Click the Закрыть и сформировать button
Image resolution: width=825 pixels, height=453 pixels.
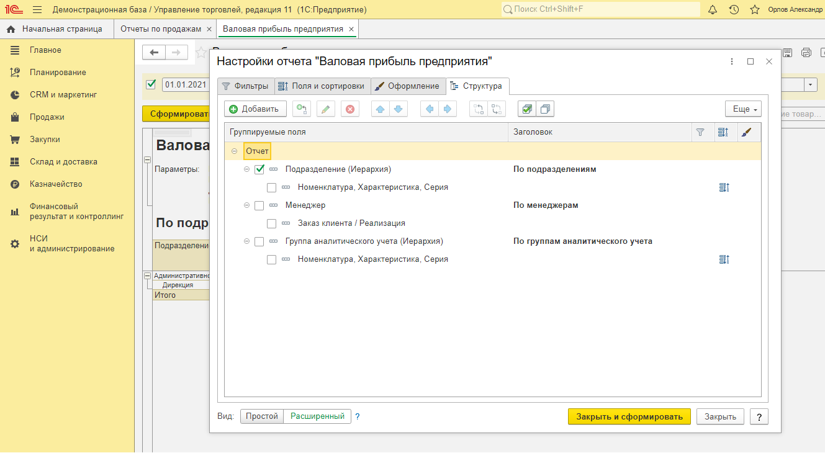click(x=629, y=417)
